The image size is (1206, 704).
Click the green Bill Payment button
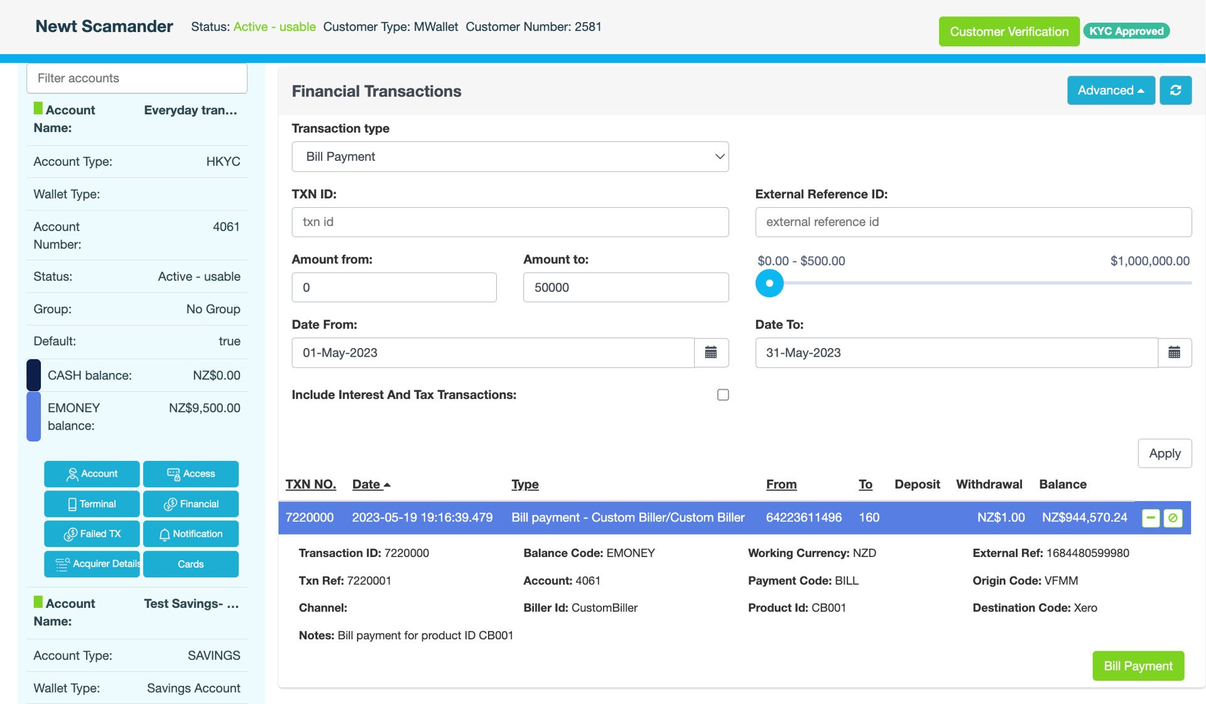pyautogui.click(x=1138, y=666)
